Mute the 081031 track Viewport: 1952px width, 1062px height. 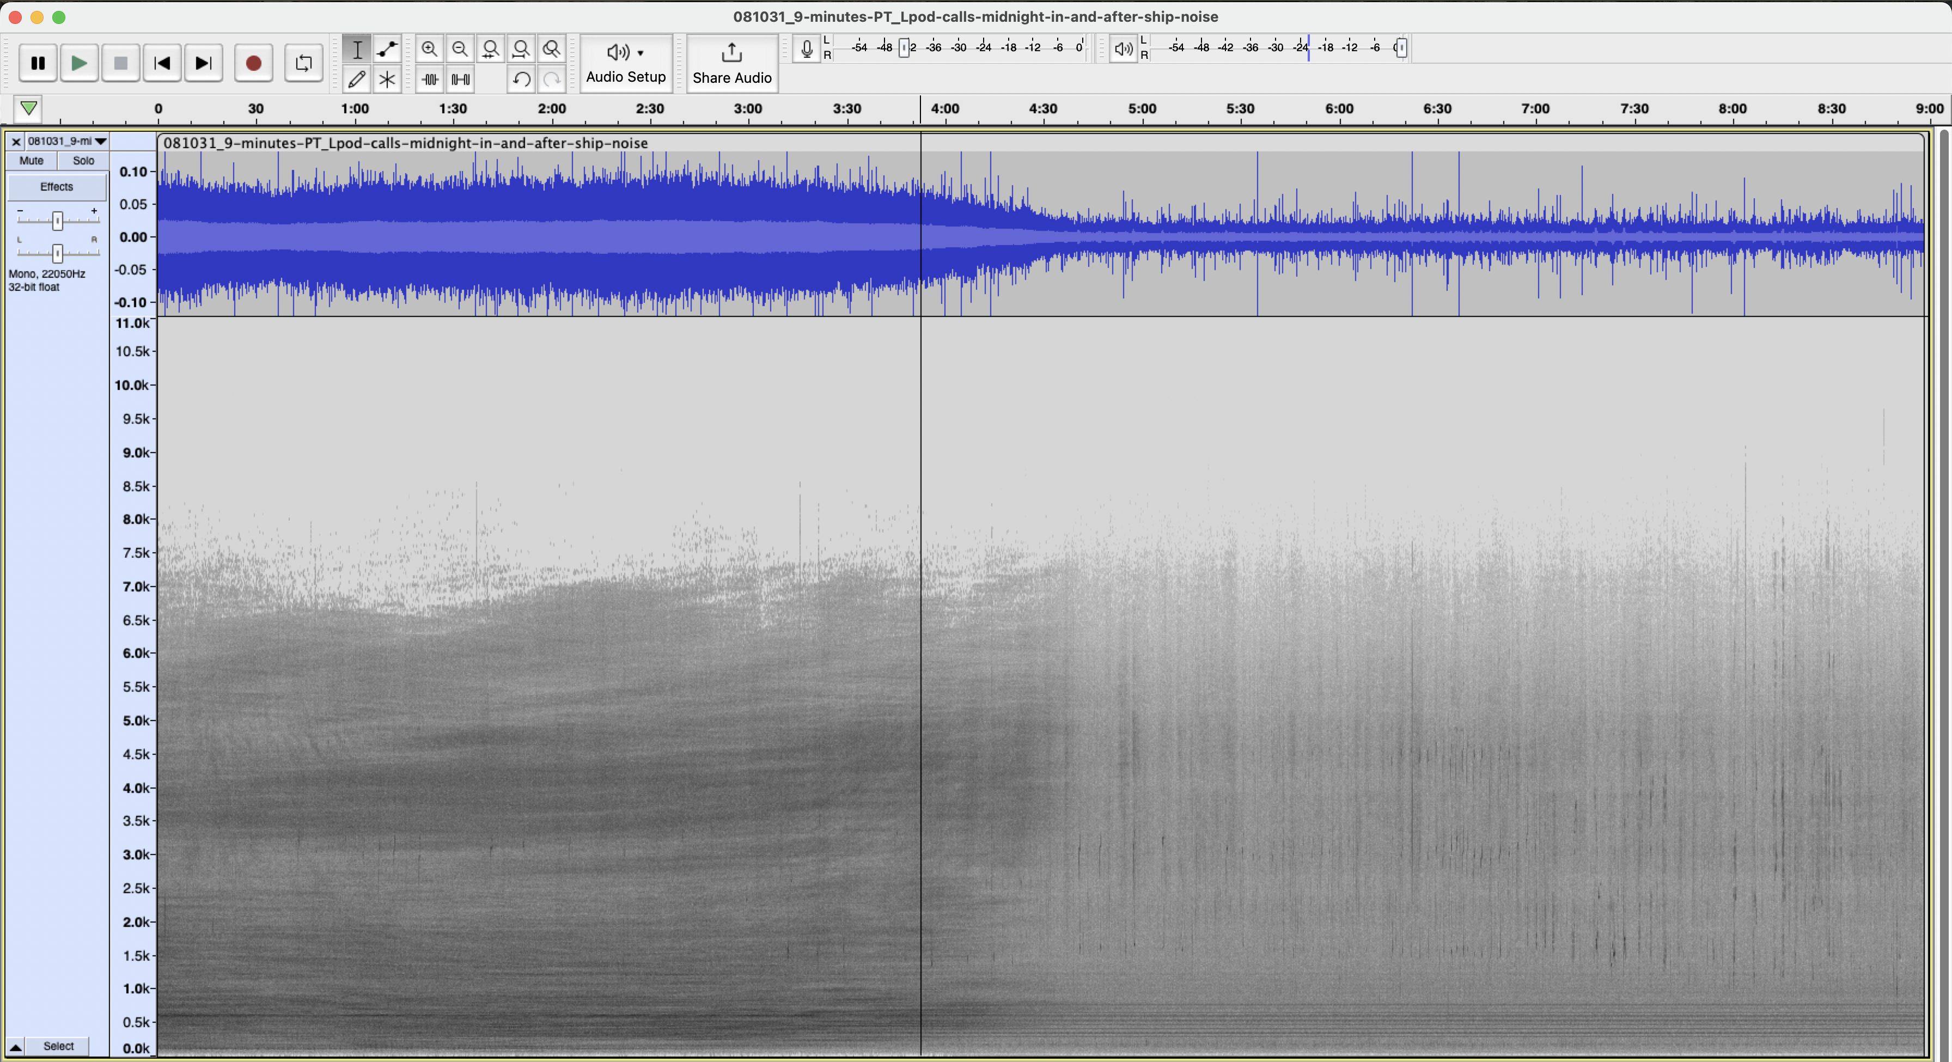coord(31,161)
